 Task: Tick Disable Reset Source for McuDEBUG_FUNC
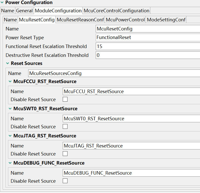(65, 181)
